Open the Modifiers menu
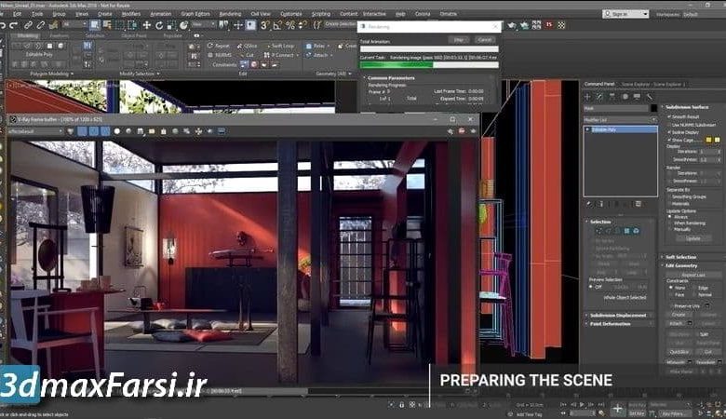The width and height of the screenshot is (726, 419). [x=130, y=14]
